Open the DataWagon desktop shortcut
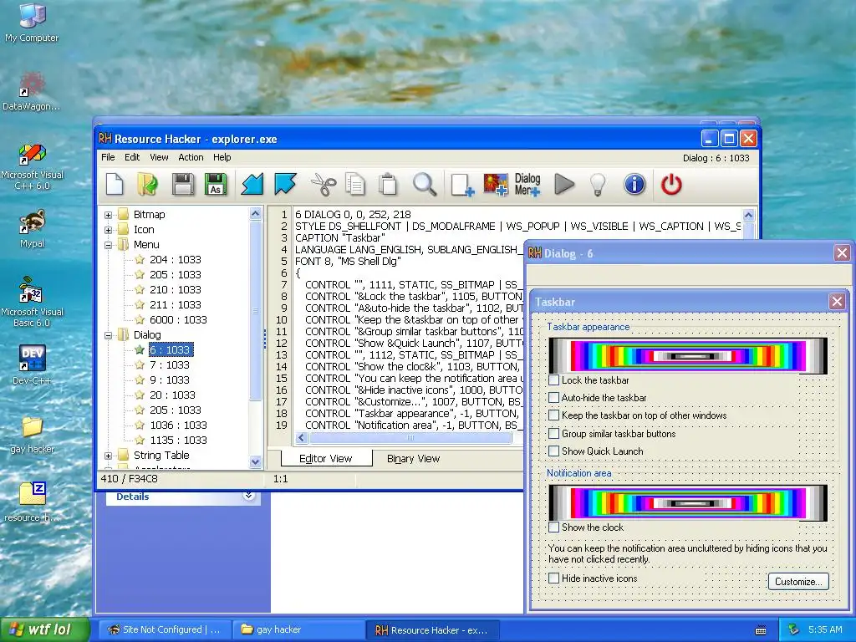The width and height of the screenshot is (856, 642). click(x=32, y=91)
